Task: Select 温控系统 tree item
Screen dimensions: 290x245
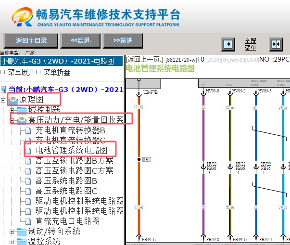Action: click(x=44, y=241)
